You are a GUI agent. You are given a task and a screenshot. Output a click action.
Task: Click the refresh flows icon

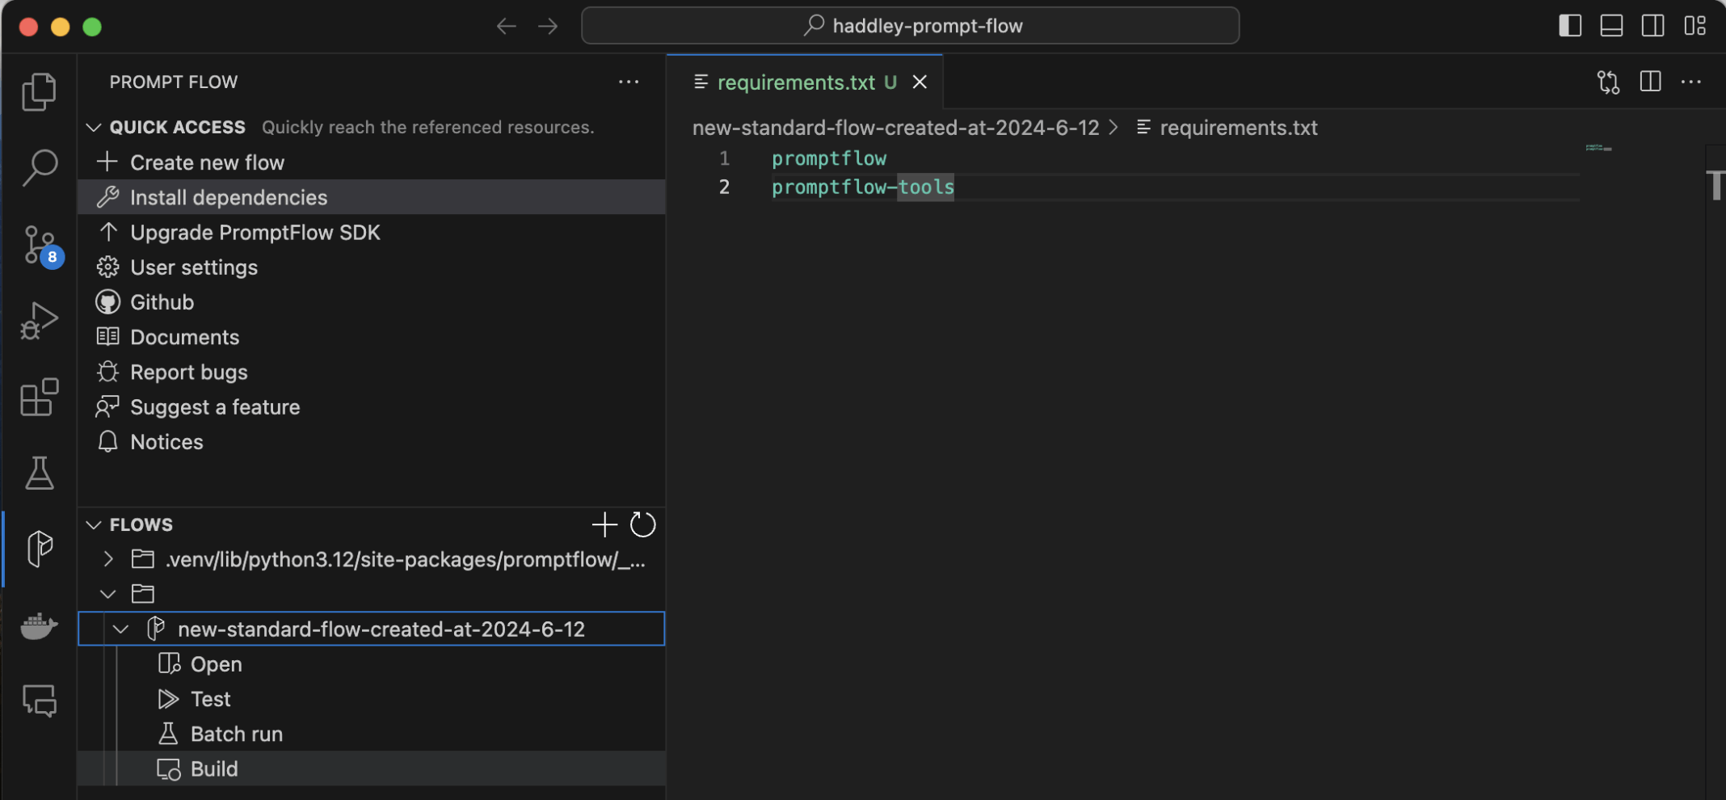[x=642, y=524]
